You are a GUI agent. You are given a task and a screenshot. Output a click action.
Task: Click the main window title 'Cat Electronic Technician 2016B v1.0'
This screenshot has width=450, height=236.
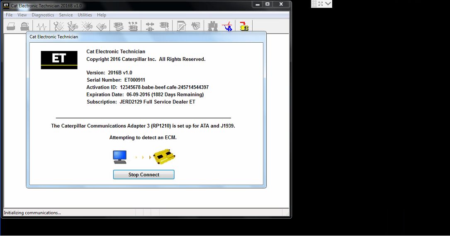click(x=46, y=5)
